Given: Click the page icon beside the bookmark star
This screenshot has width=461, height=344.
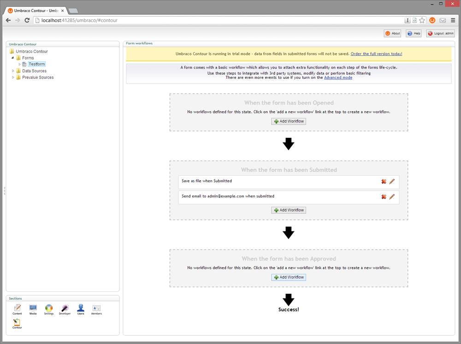Looking at the screenshot, I should coord(414,20).
